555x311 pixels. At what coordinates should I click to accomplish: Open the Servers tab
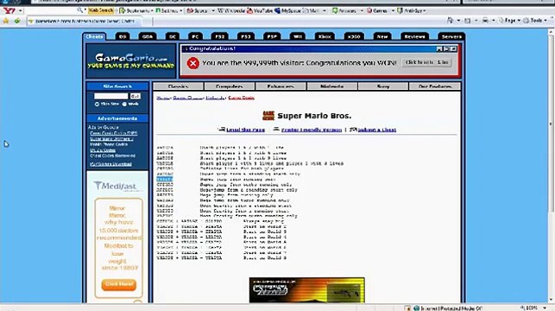click(x=451, y=36)
